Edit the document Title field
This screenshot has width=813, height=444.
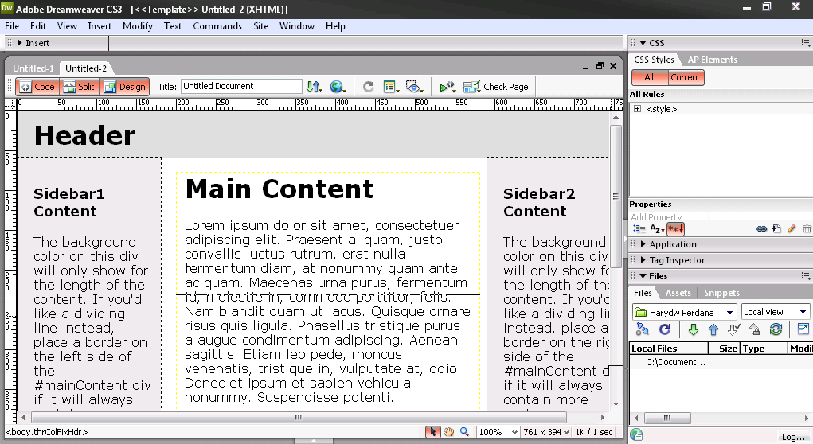[x=241, y=87]
